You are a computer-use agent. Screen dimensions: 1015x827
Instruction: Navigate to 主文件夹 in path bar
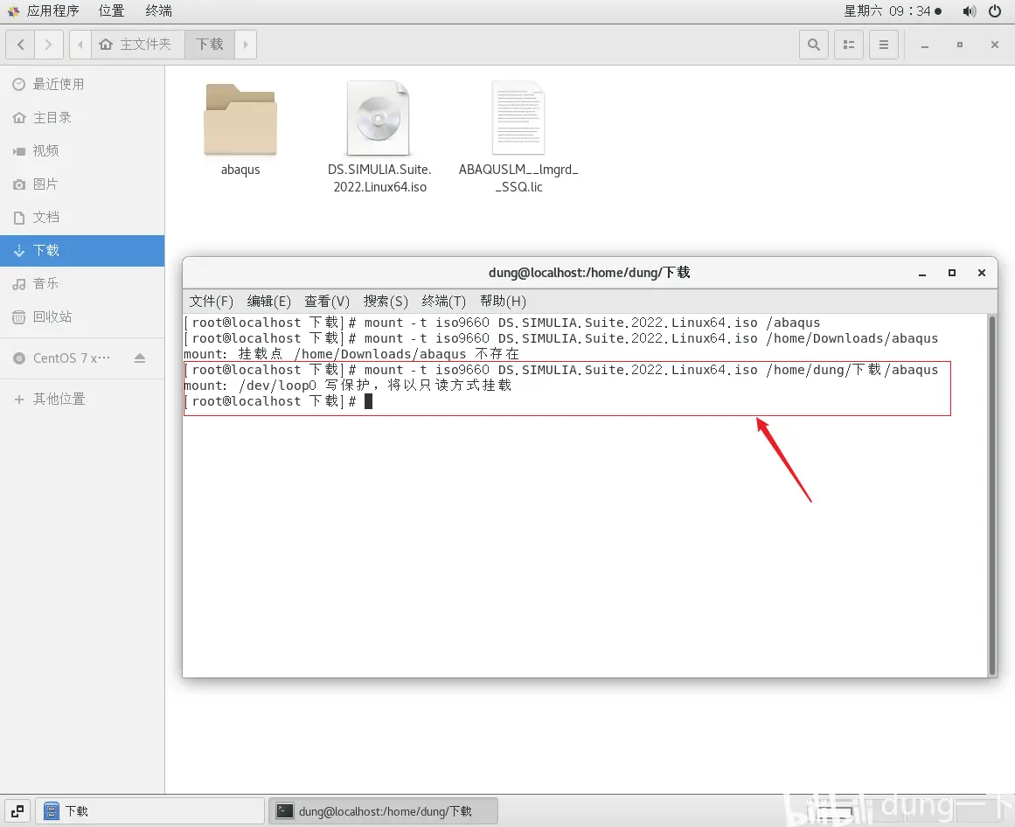click(x=137, y=45)
